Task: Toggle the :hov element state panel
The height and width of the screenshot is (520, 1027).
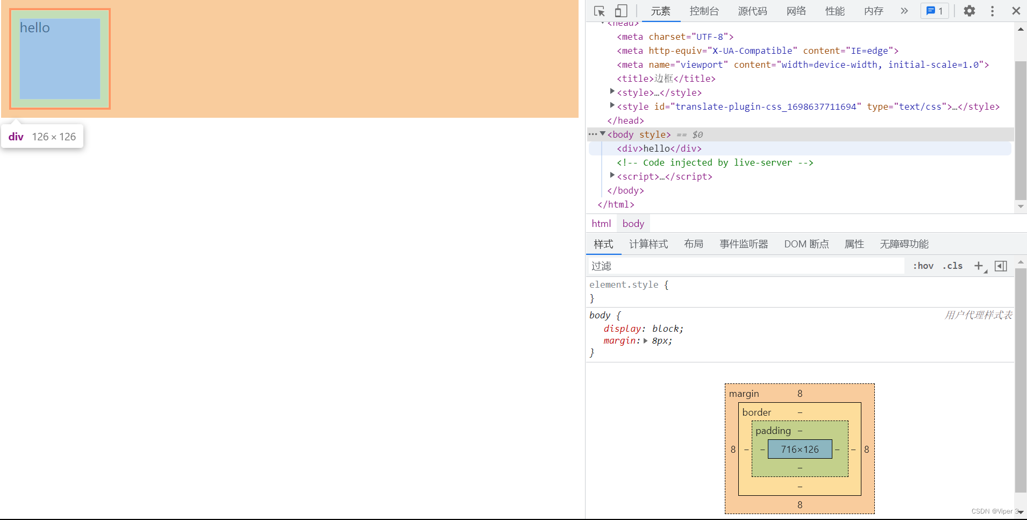Action: 923,266
